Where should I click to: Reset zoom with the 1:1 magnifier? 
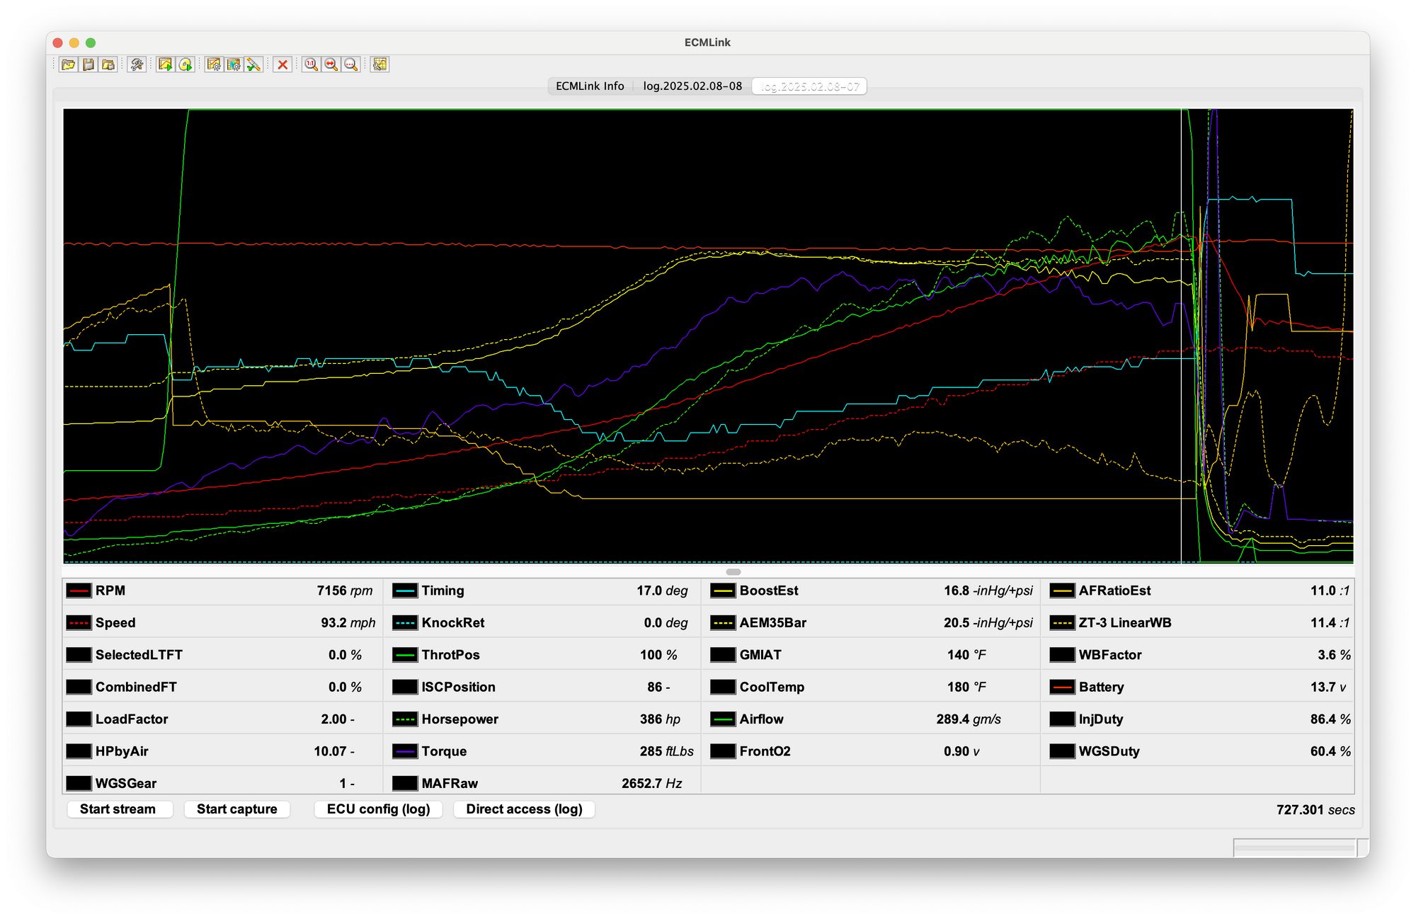point(311,64)
